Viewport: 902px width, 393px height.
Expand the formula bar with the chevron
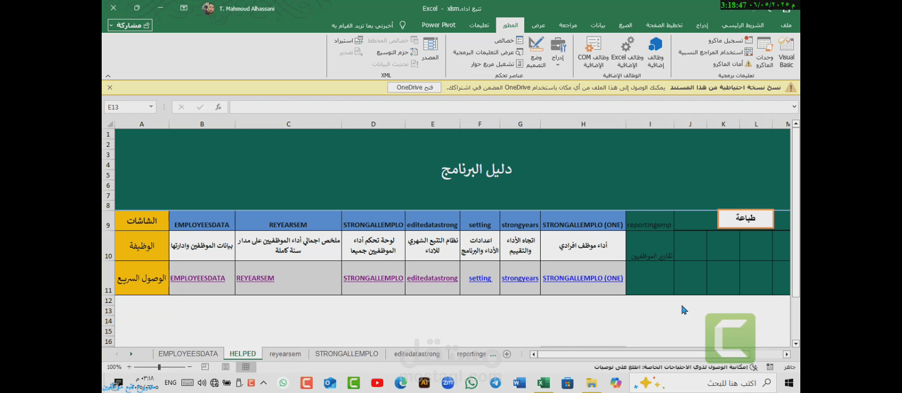point(794,107)
